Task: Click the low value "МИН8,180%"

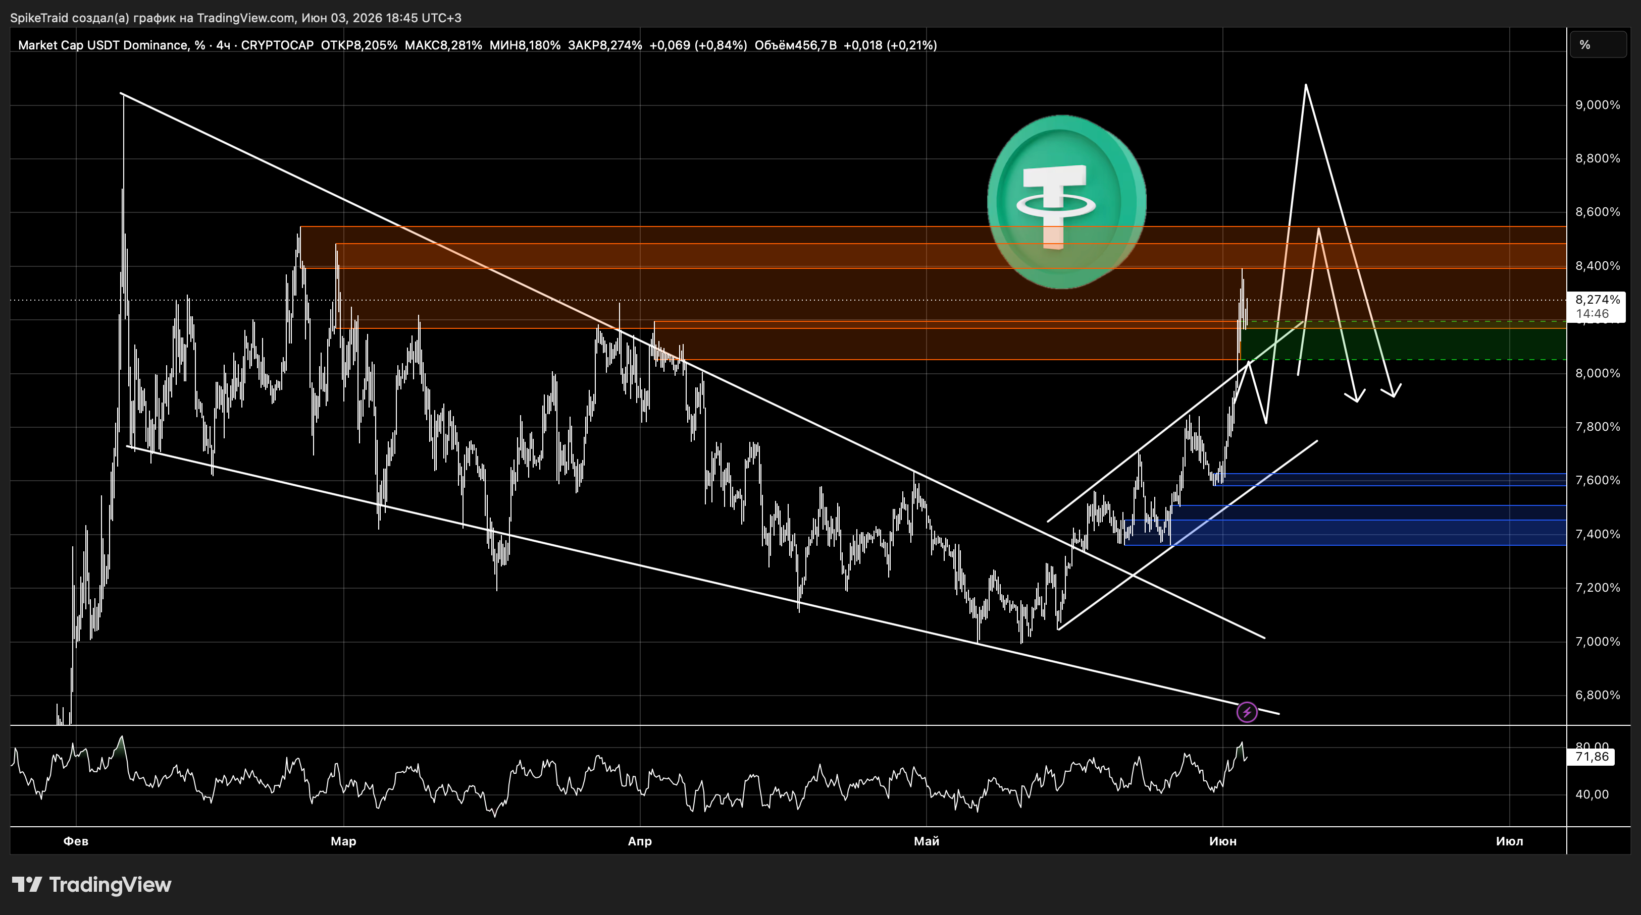Action: coord(525,45)
